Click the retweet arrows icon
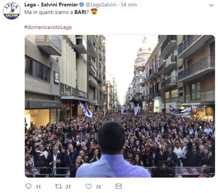 59,186
